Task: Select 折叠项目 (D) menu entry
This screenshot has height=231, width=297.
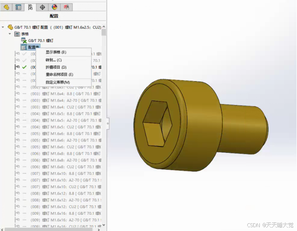Action: pyautogui.click(x=56, y=67)
